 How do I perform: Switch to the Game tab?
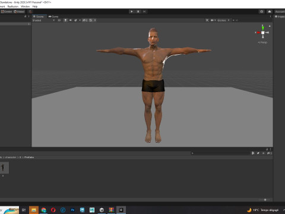pos(53,17)
